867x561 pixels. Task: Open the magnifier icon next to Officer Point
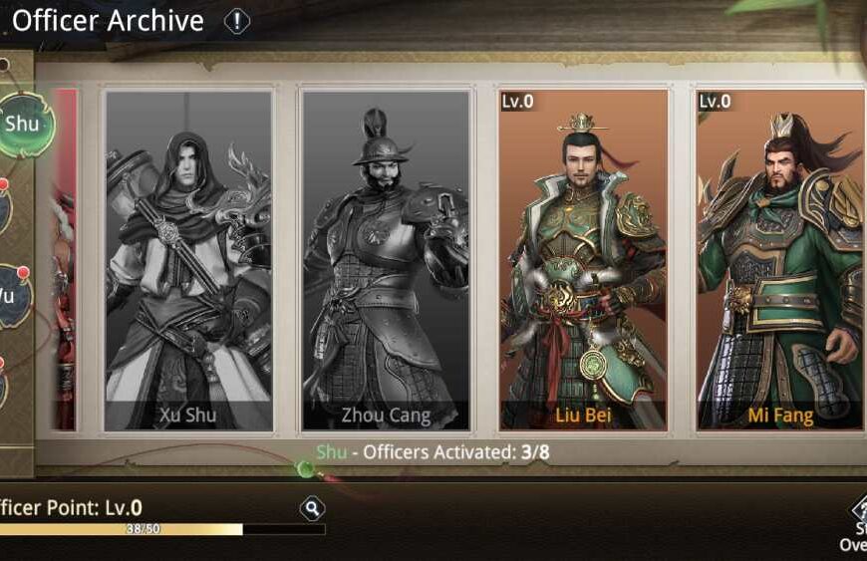tap(312, 508)
